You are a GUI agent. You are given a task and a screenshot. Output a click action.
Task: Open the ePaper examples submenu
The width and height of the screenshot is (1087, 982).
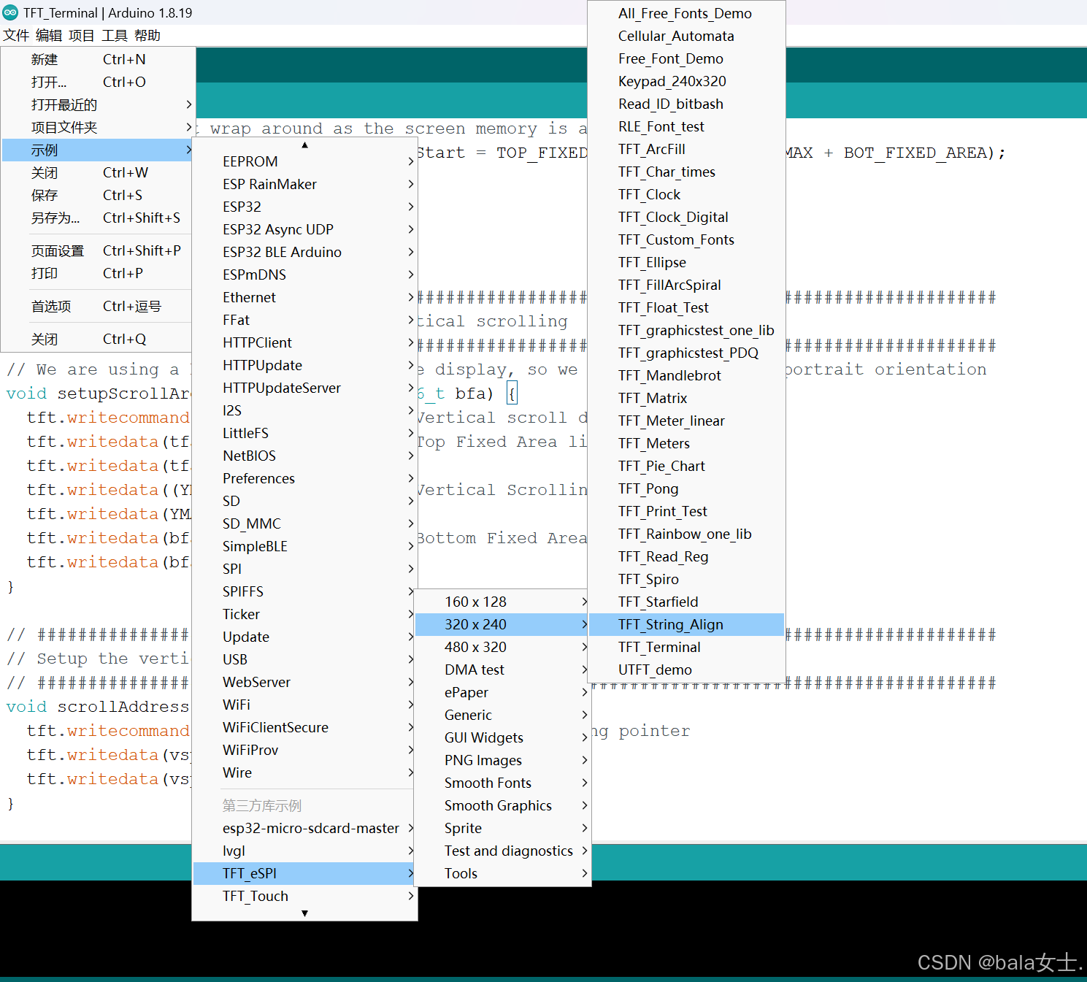pos(502,692)
